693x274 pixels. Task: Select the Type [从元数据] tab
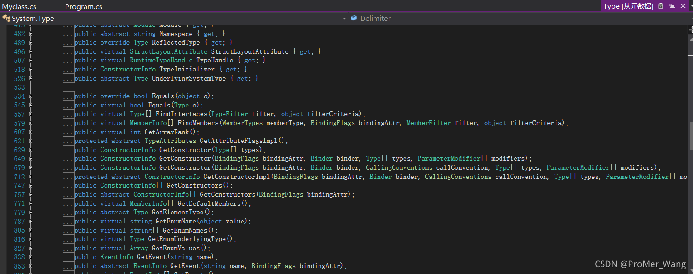click(628, 6)
